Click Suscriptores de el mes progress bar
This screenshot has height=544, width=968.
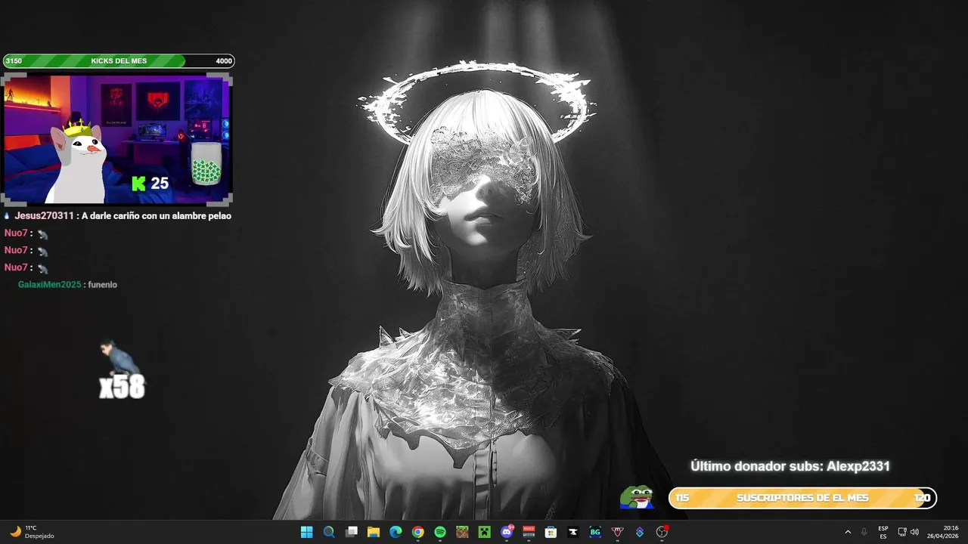pos(802,498)
